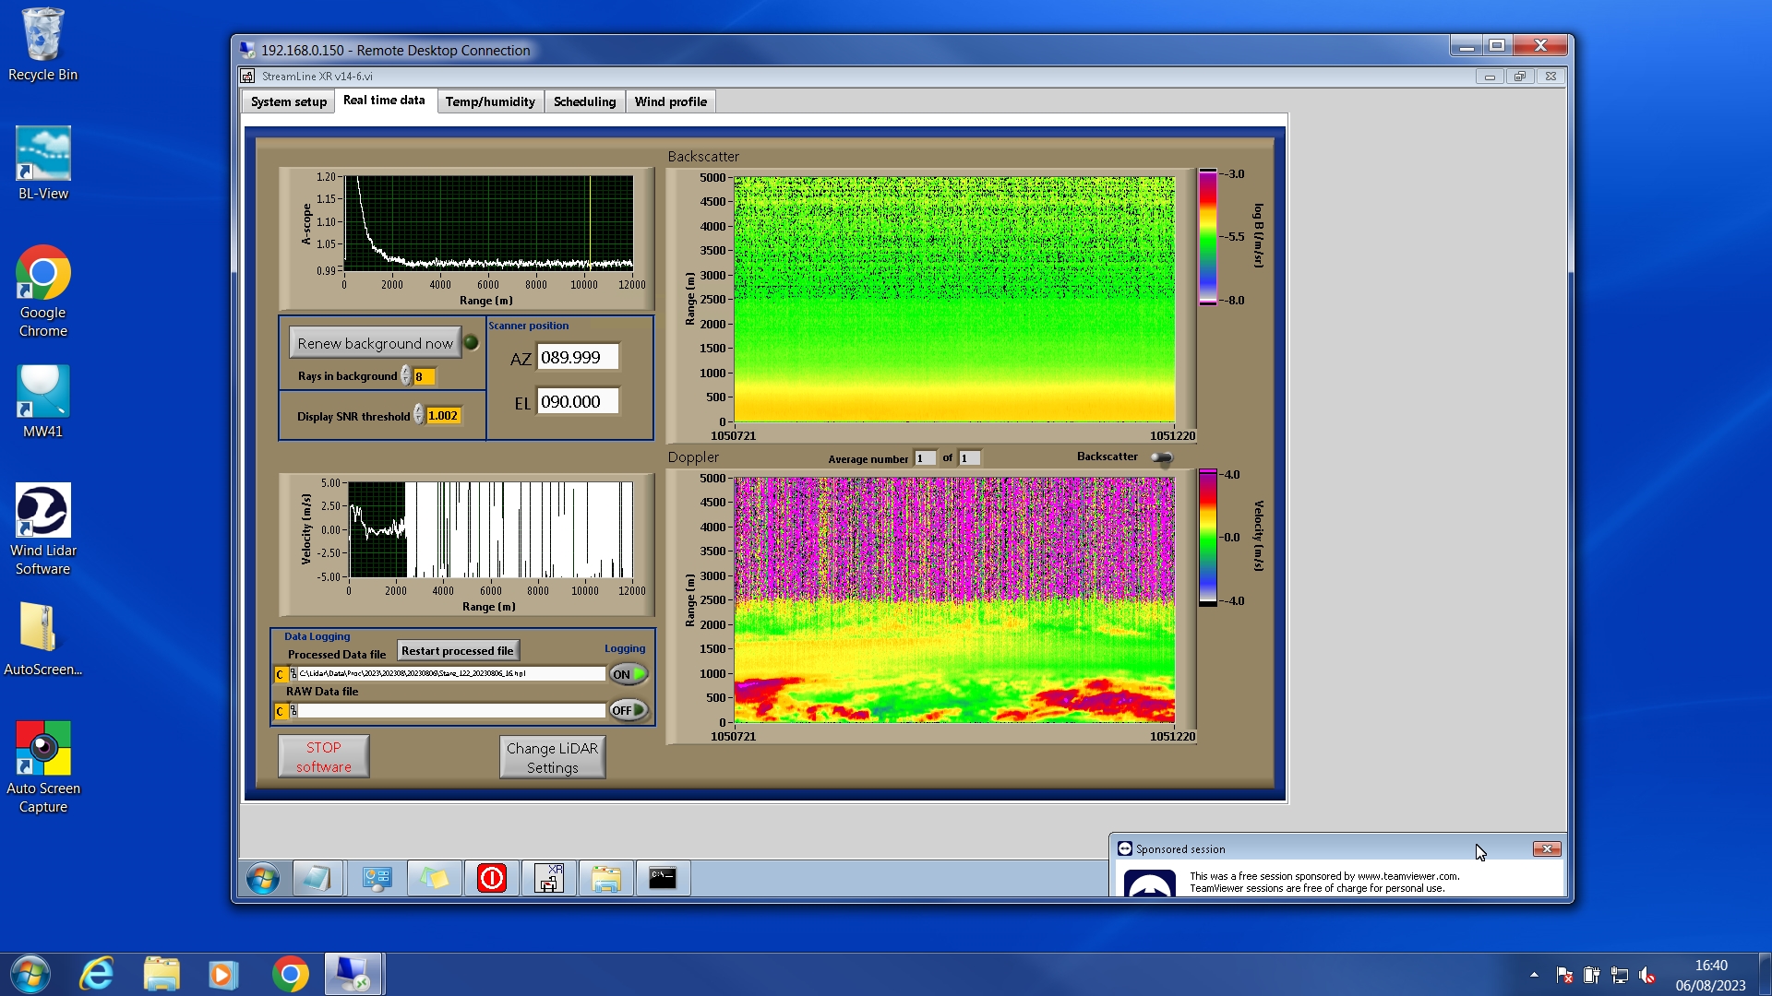Open Notepad from the remote taskbar

(317, 878)
